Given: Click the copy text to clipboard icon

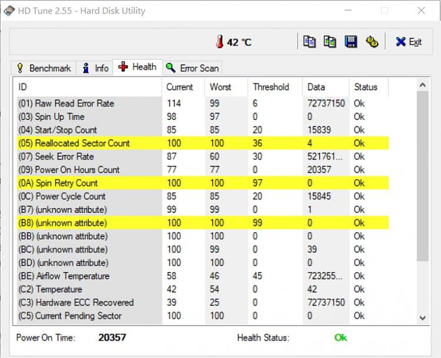Looking at the screenshot, I should pyautogui.click(x=309, y=42).
